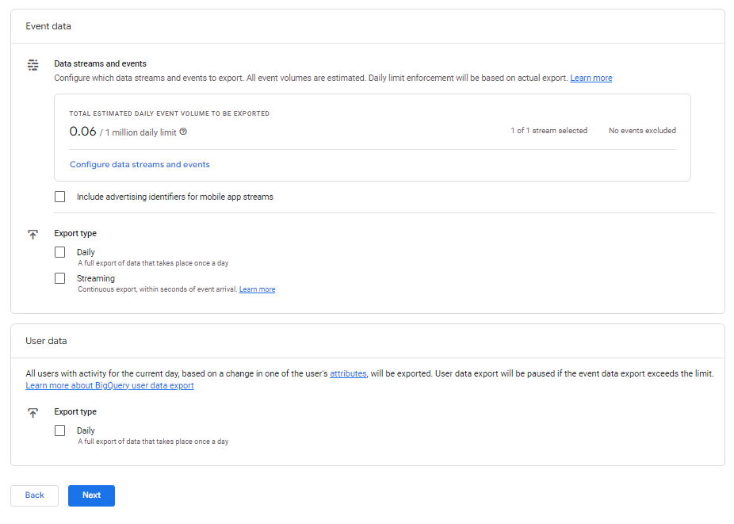Click the Event data section header

click(48, 26)
